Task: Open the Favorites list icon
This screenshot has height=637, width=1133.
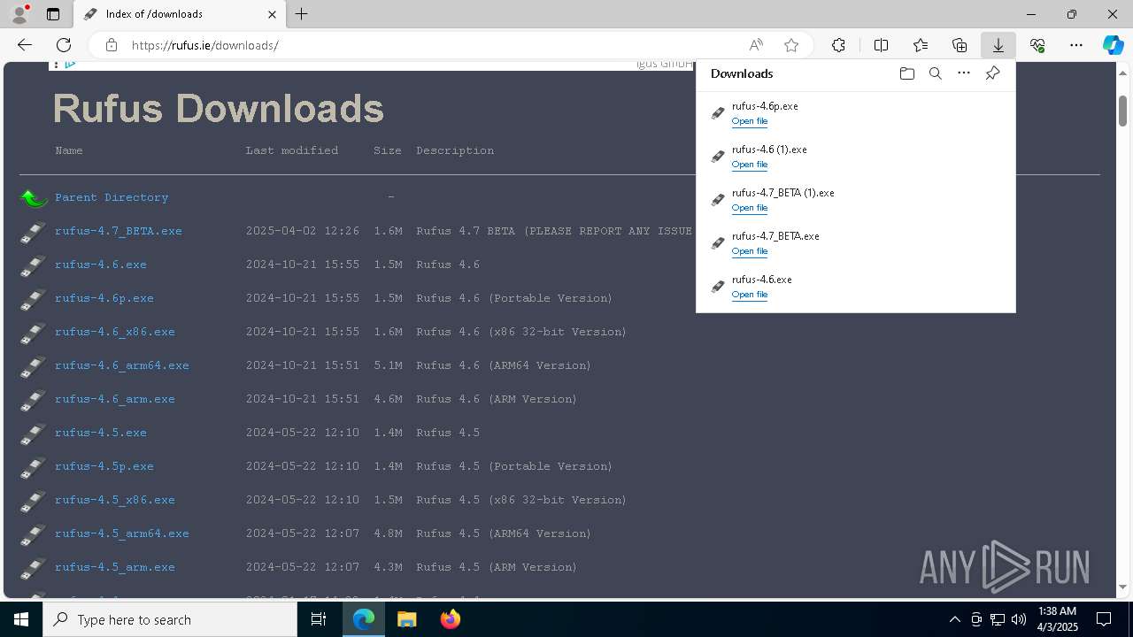Action: (x=921, y=45)
